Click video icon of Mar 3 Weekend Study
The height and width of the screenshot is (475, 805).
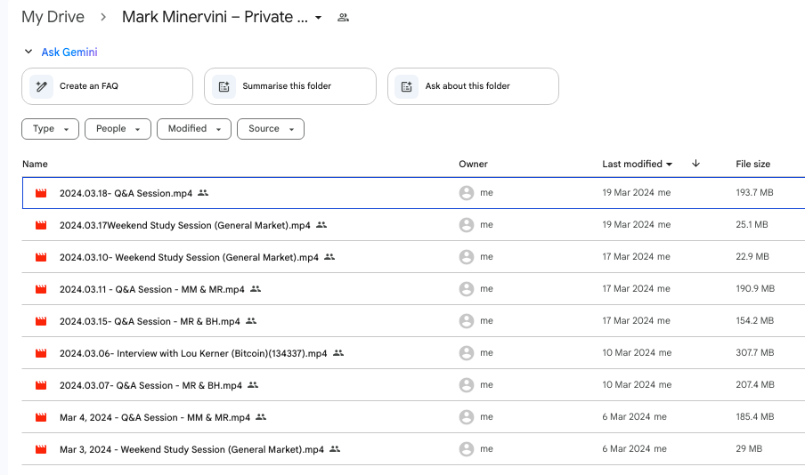tap(41, 449)
